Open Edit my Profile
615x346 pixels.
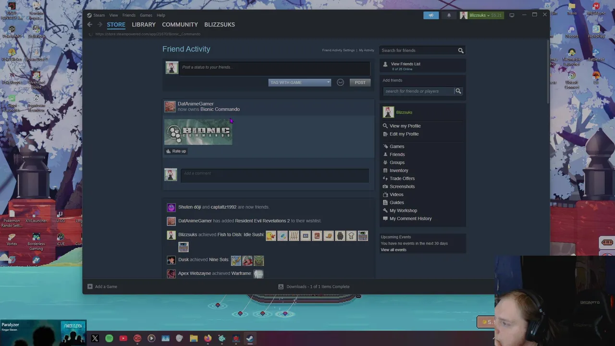[404, 134]
